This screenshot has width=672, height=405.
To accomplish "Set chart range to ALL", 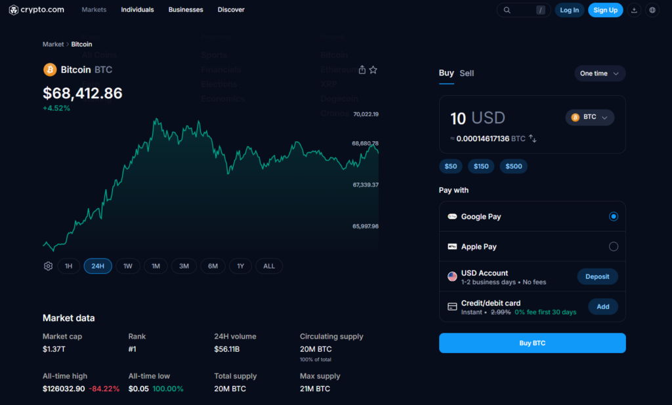I will point(269,266).
